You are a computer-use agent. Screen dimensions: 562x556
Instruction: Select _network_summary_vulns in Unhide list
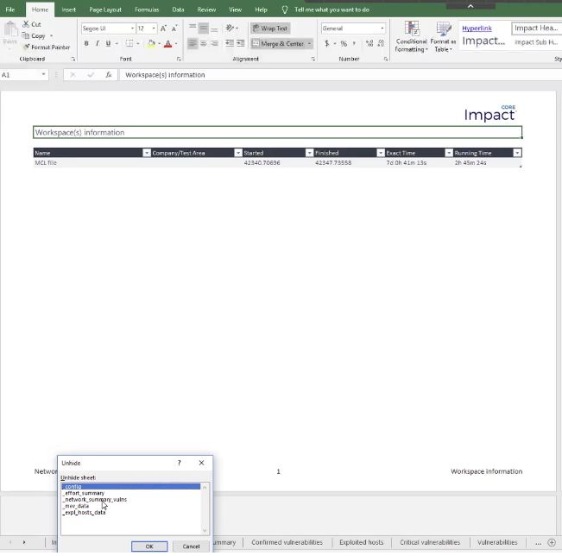(x=95, y=500)
